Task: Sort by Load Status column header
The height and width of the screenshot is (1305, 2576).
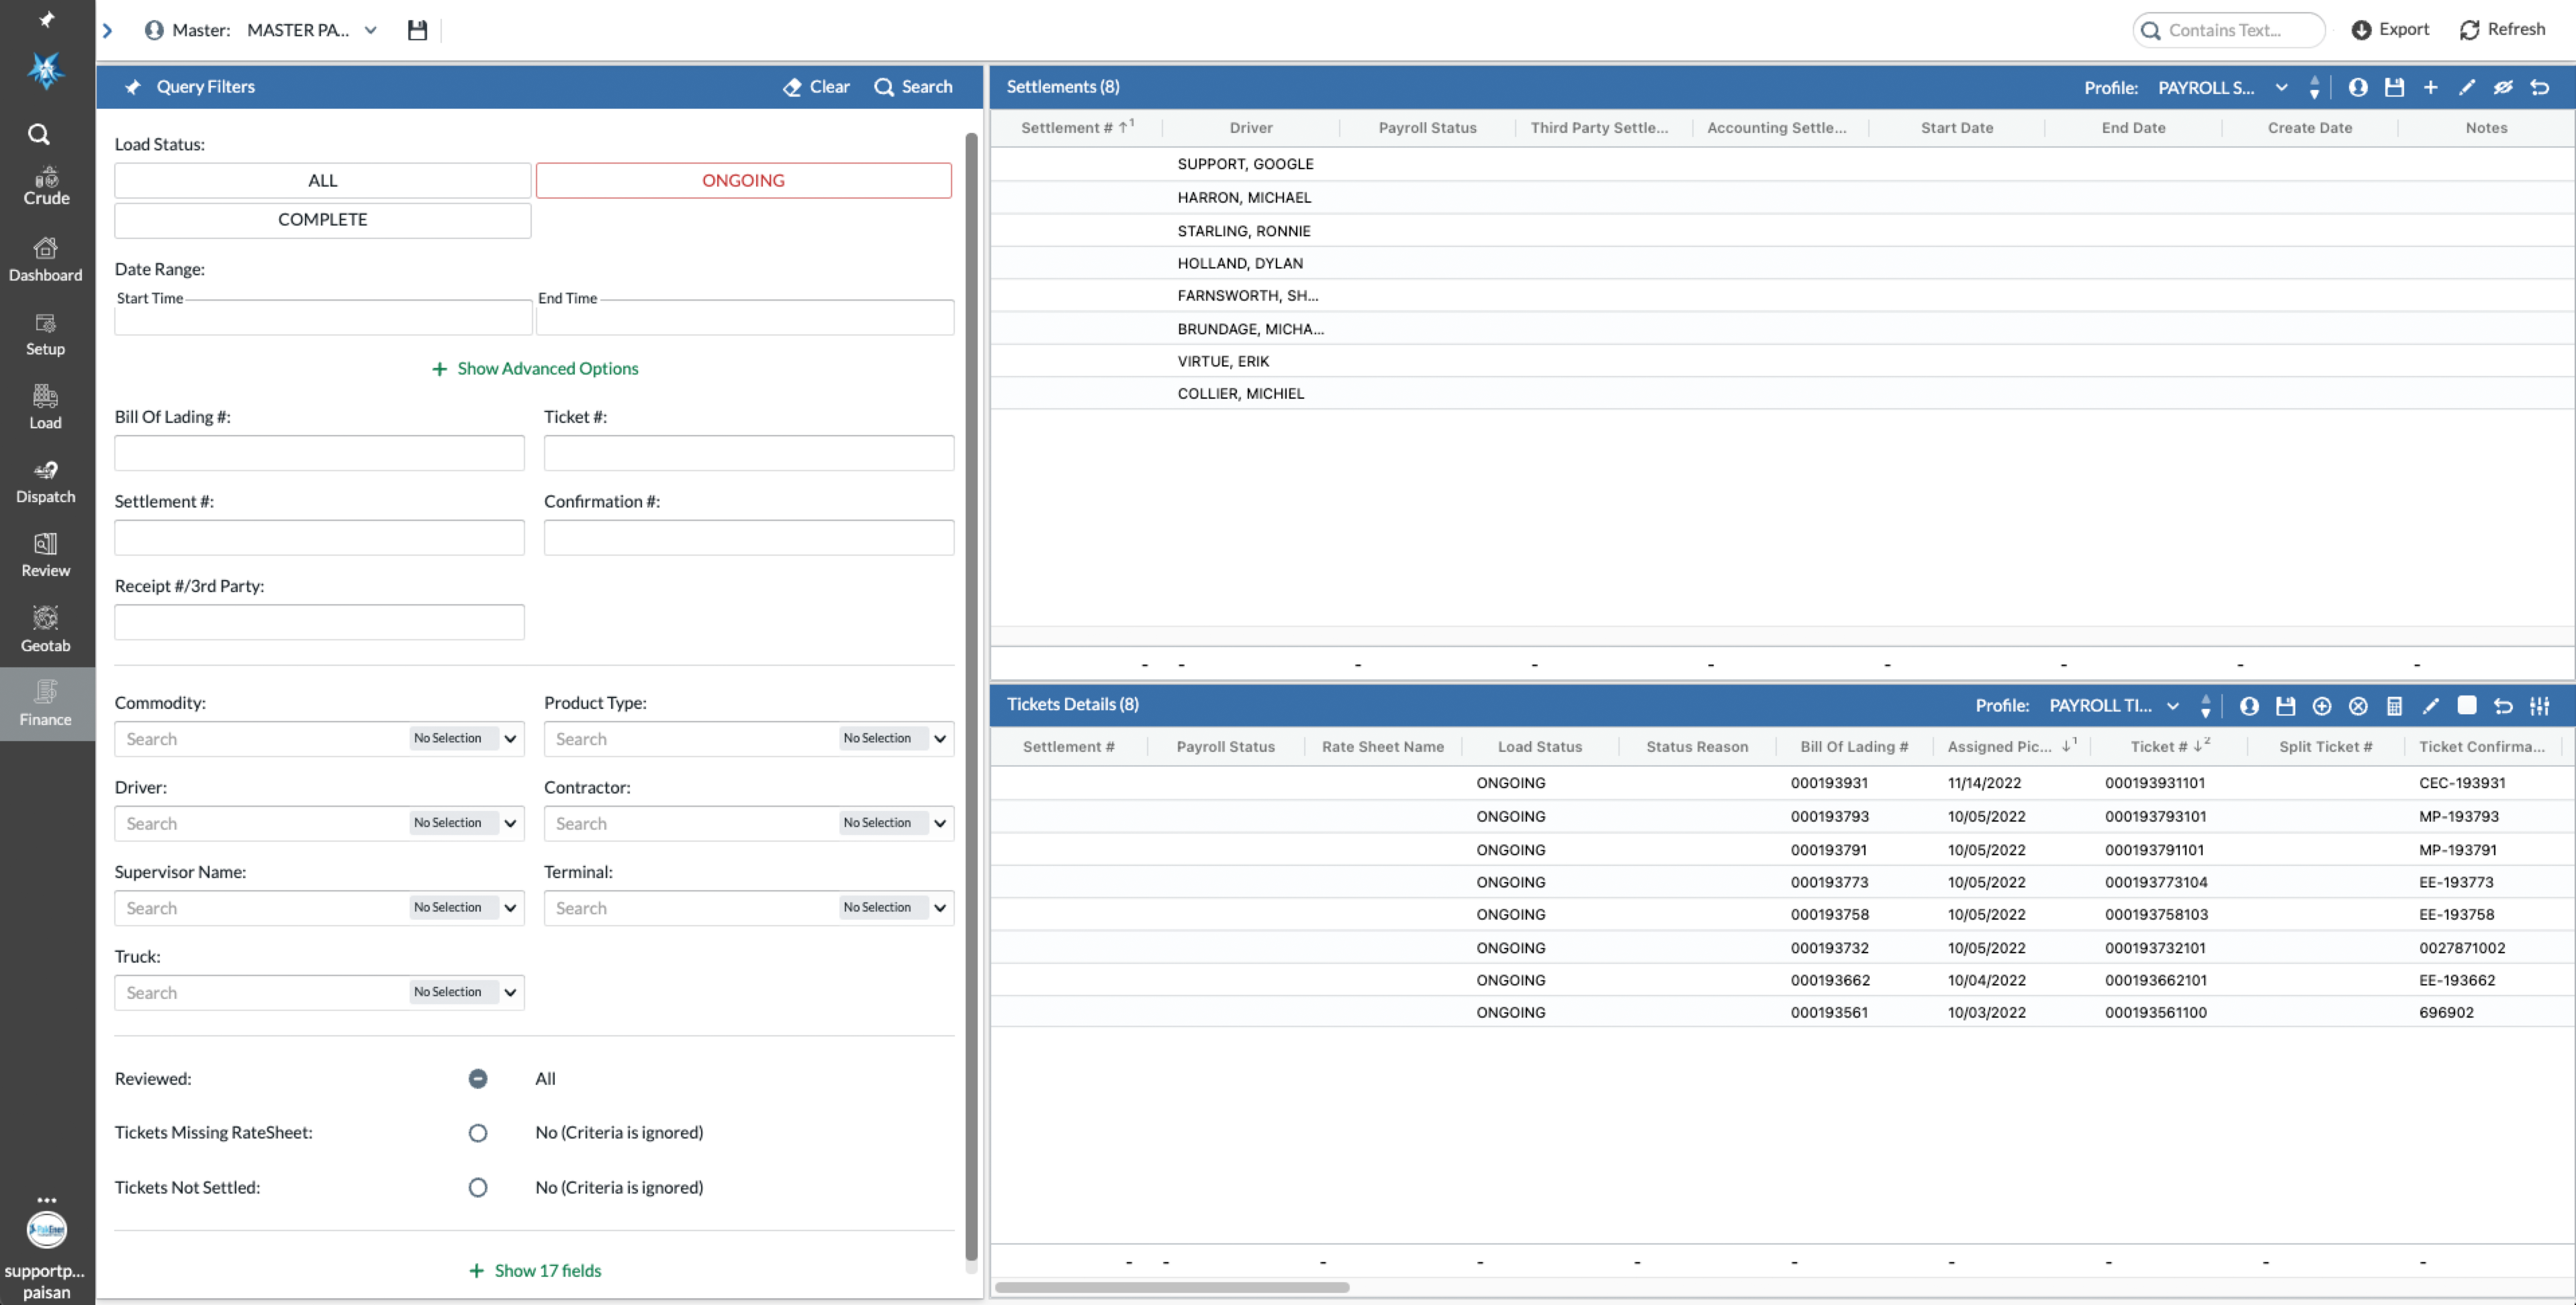Action: [1539, 746]
